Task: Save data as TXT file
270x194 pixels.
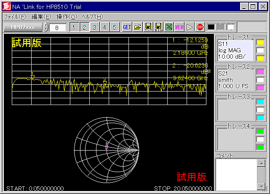Action: pos(148,27)
